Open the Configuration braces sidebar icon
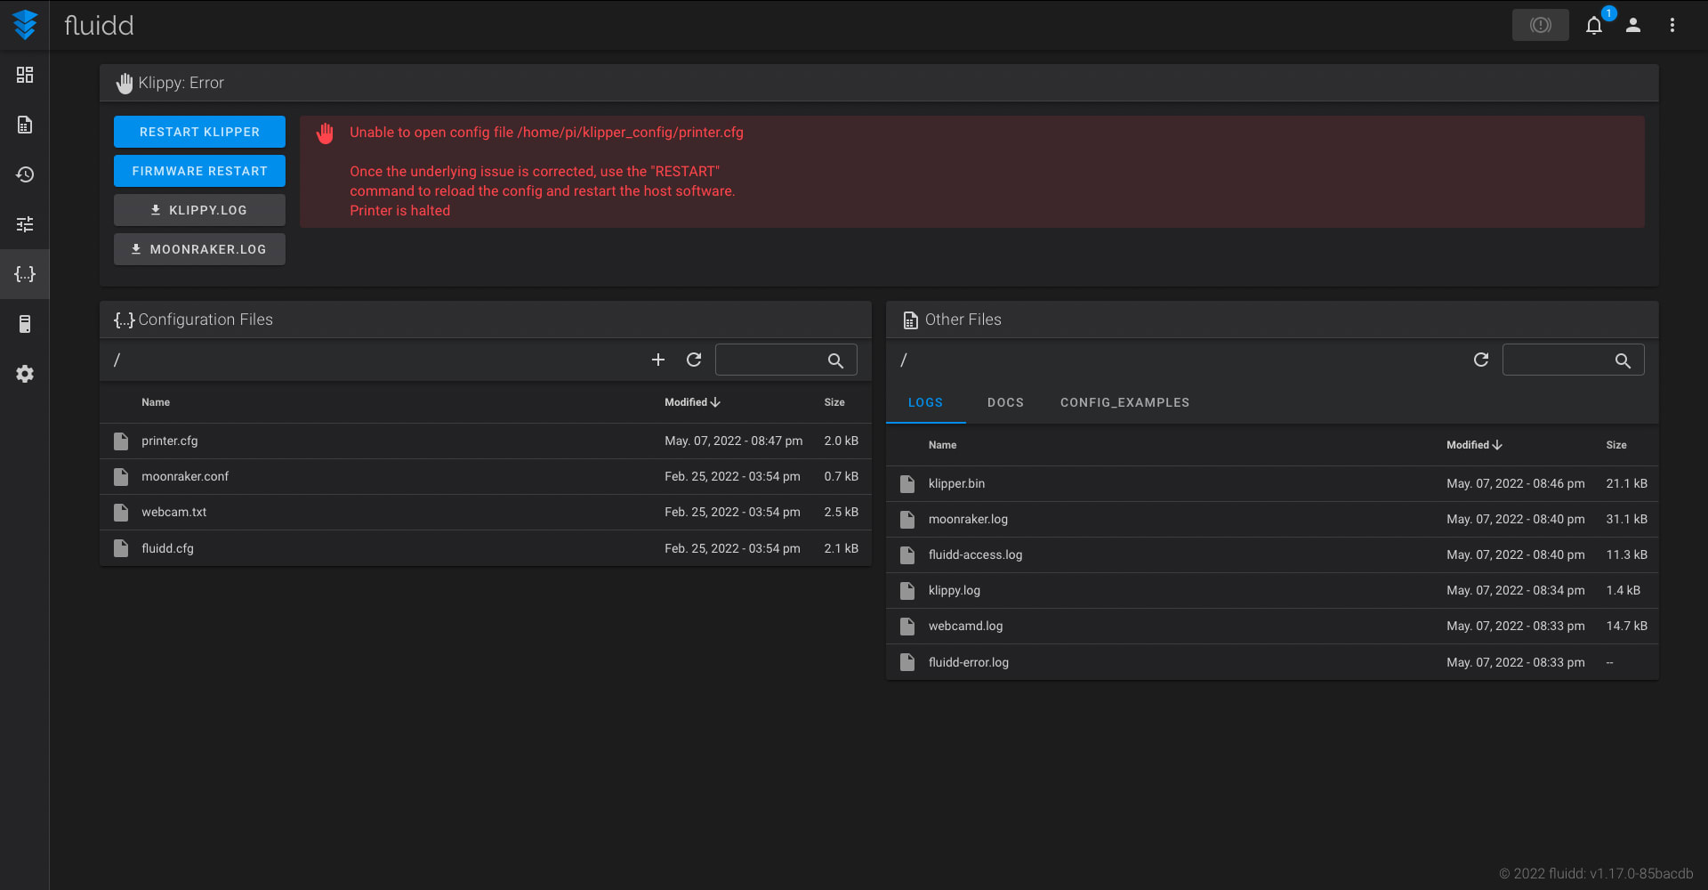Screen dimensions: 1708x890 (25, 274)
